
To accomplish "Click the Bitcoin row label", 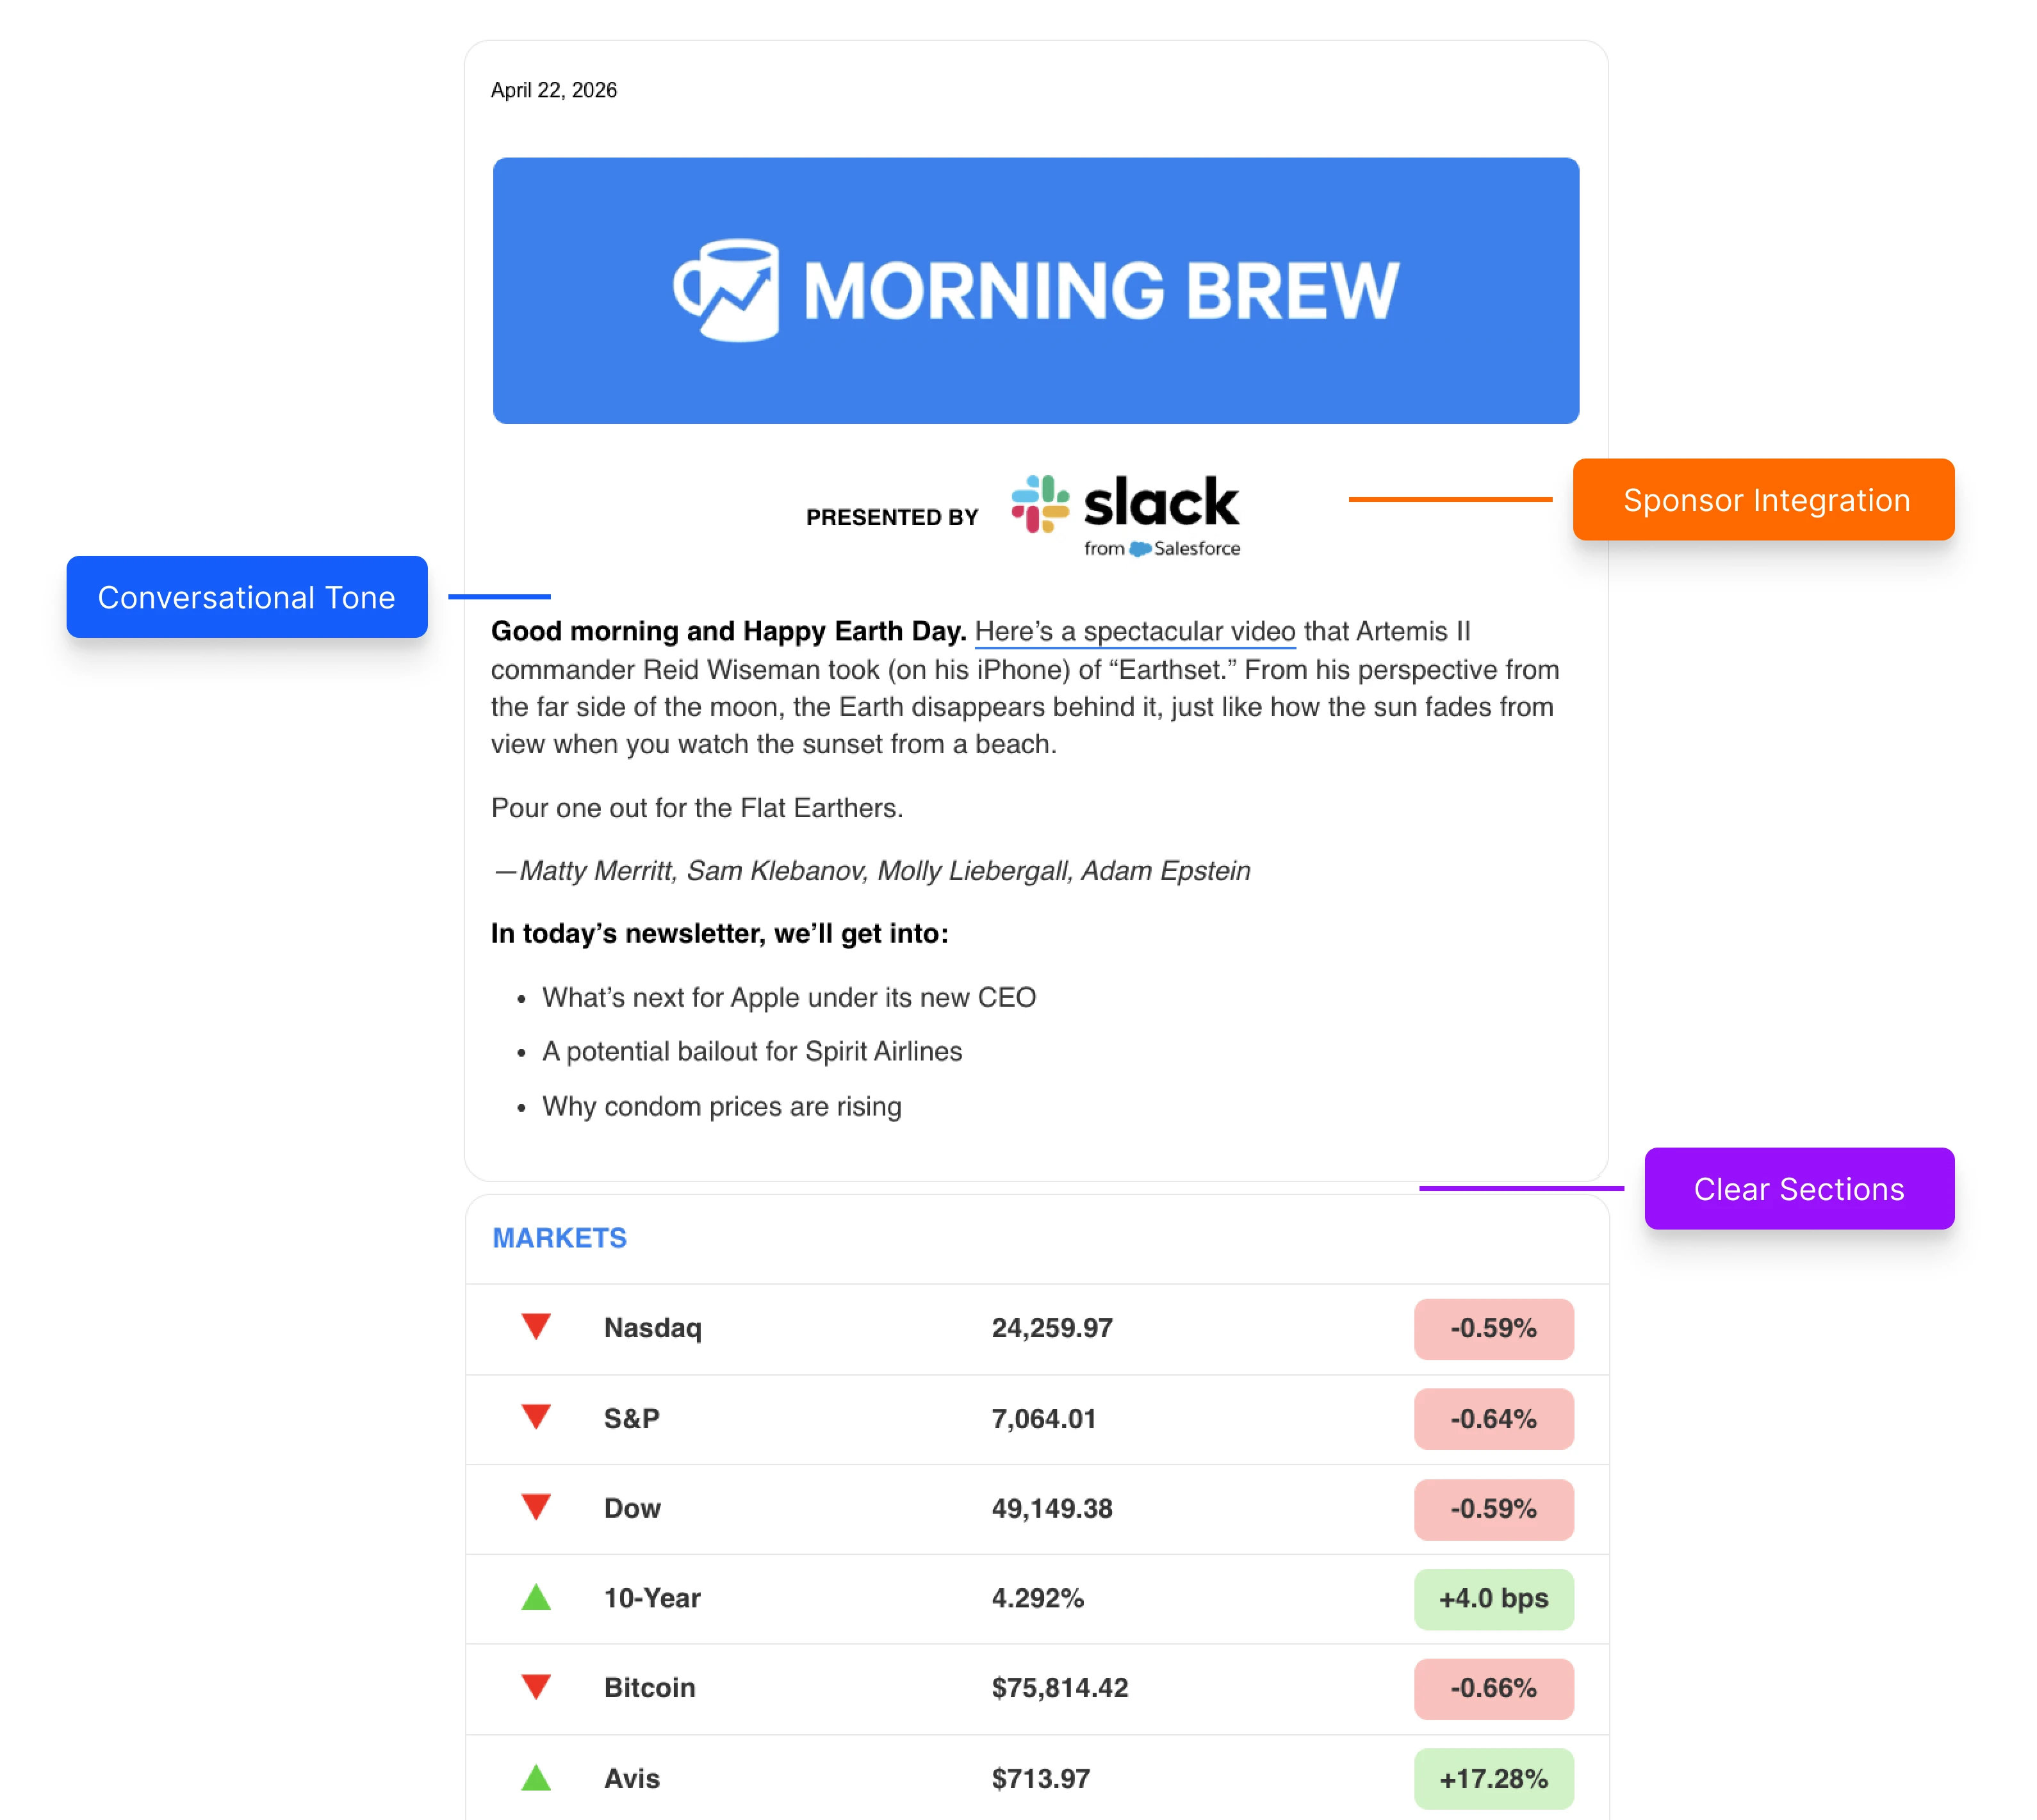I will pyautogui.click(x=650, y=1688).
